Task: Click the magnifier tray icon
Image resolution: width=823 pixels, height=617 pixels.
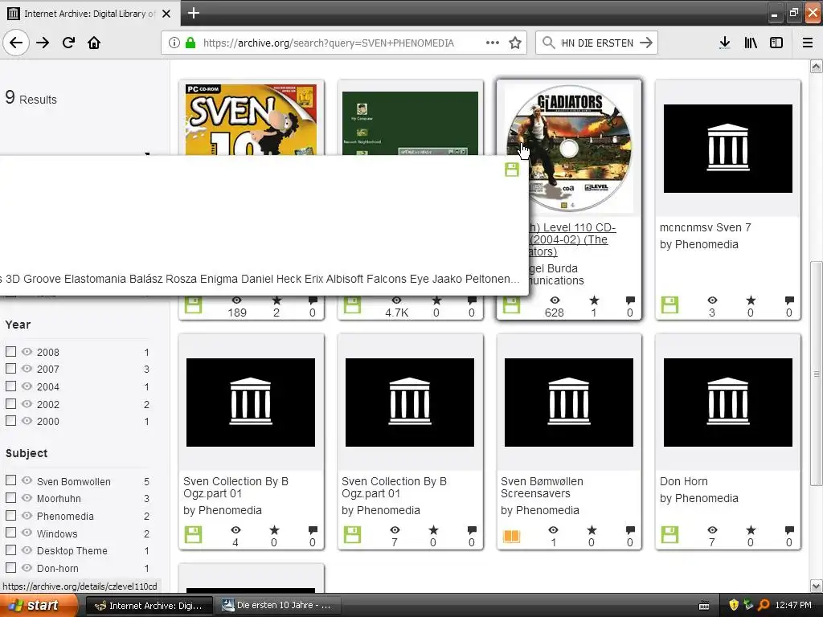Action: [x=764, y=605]
